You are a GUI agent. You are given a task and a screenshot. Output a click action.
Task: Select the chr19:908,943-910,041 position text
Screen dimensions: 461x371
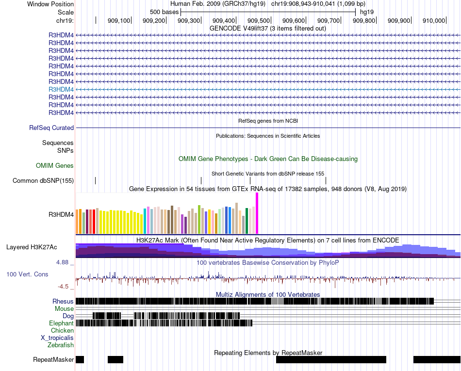[318, 4]
